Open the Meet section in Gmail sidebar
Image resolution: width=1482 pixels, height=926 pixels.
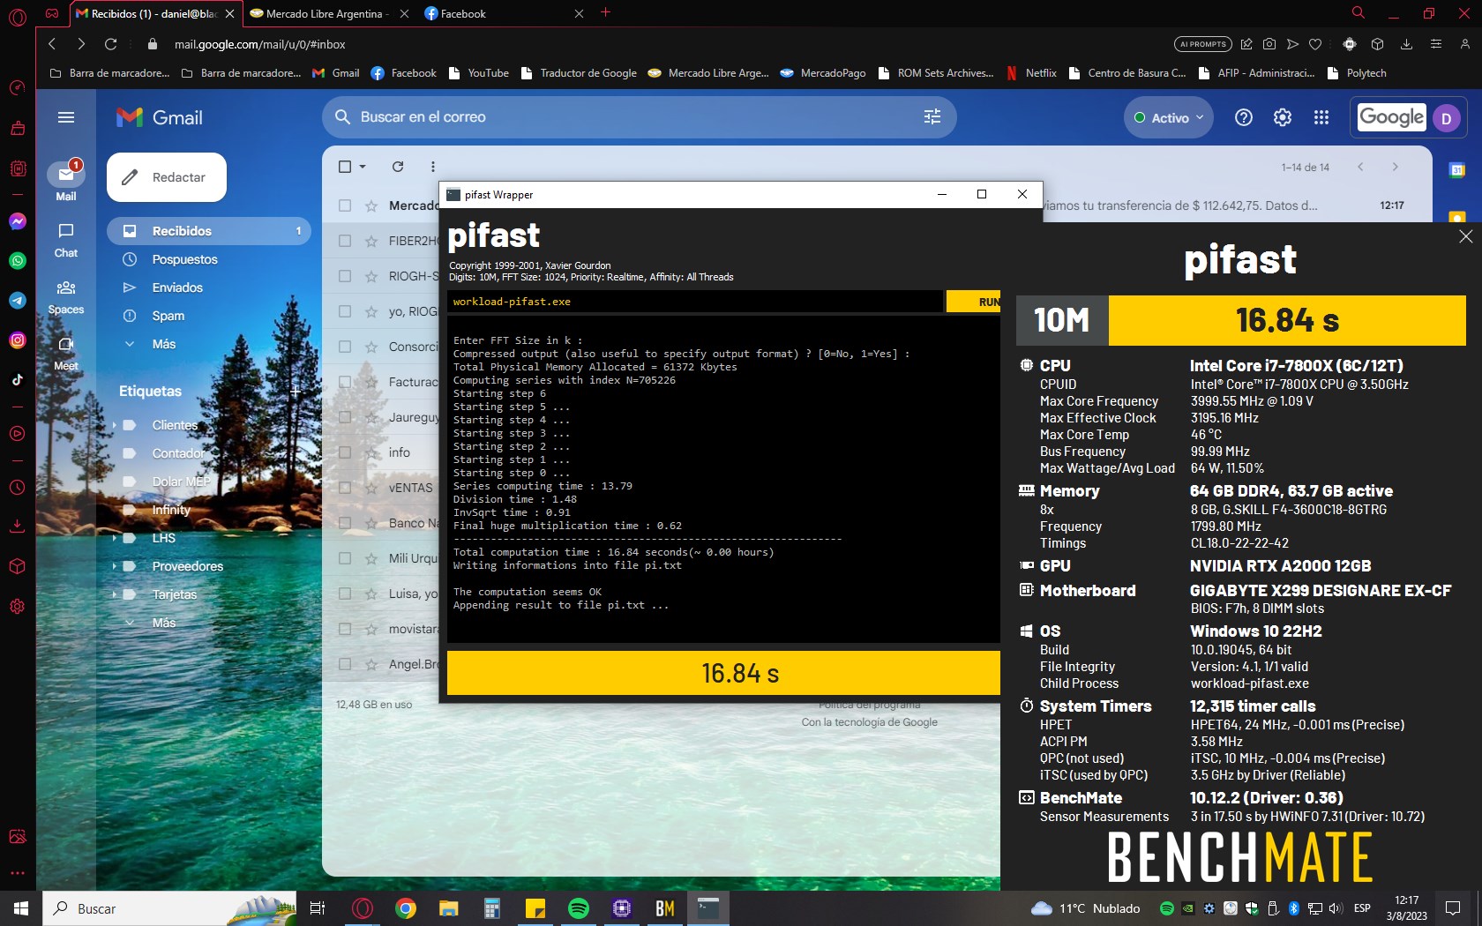click(66, 353)
